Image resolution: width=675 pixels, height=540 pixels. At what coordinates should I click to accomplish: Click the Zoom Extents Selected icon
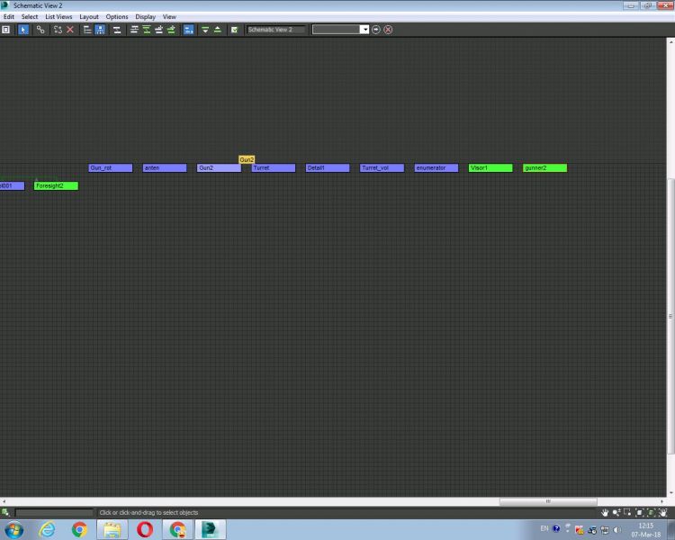click(x=651, y=512)
